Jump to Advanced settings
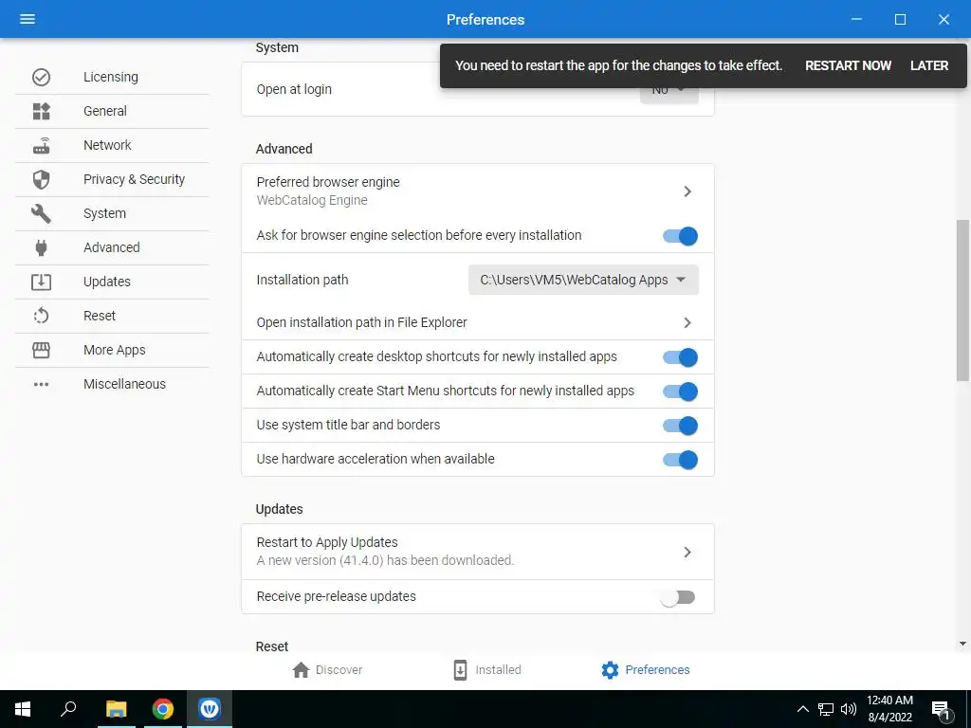 [112, 247]
